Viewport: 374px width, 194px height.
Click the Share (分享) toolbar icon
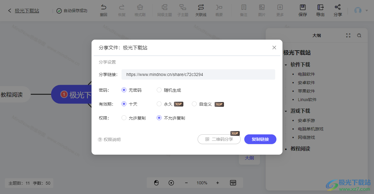click(x=338, y=7)
